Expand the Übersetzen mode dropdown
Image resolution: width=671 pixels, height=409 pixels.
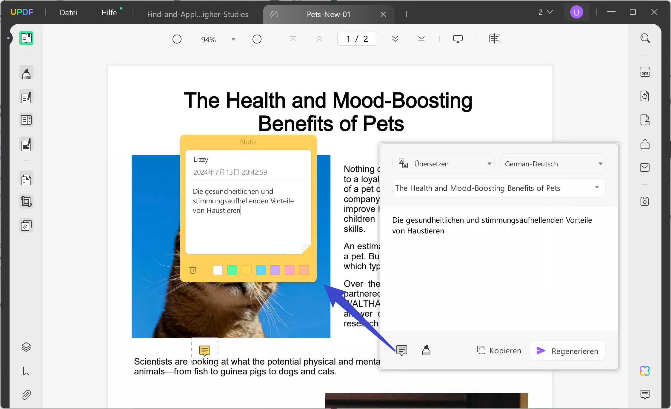(x=489, y=164)
